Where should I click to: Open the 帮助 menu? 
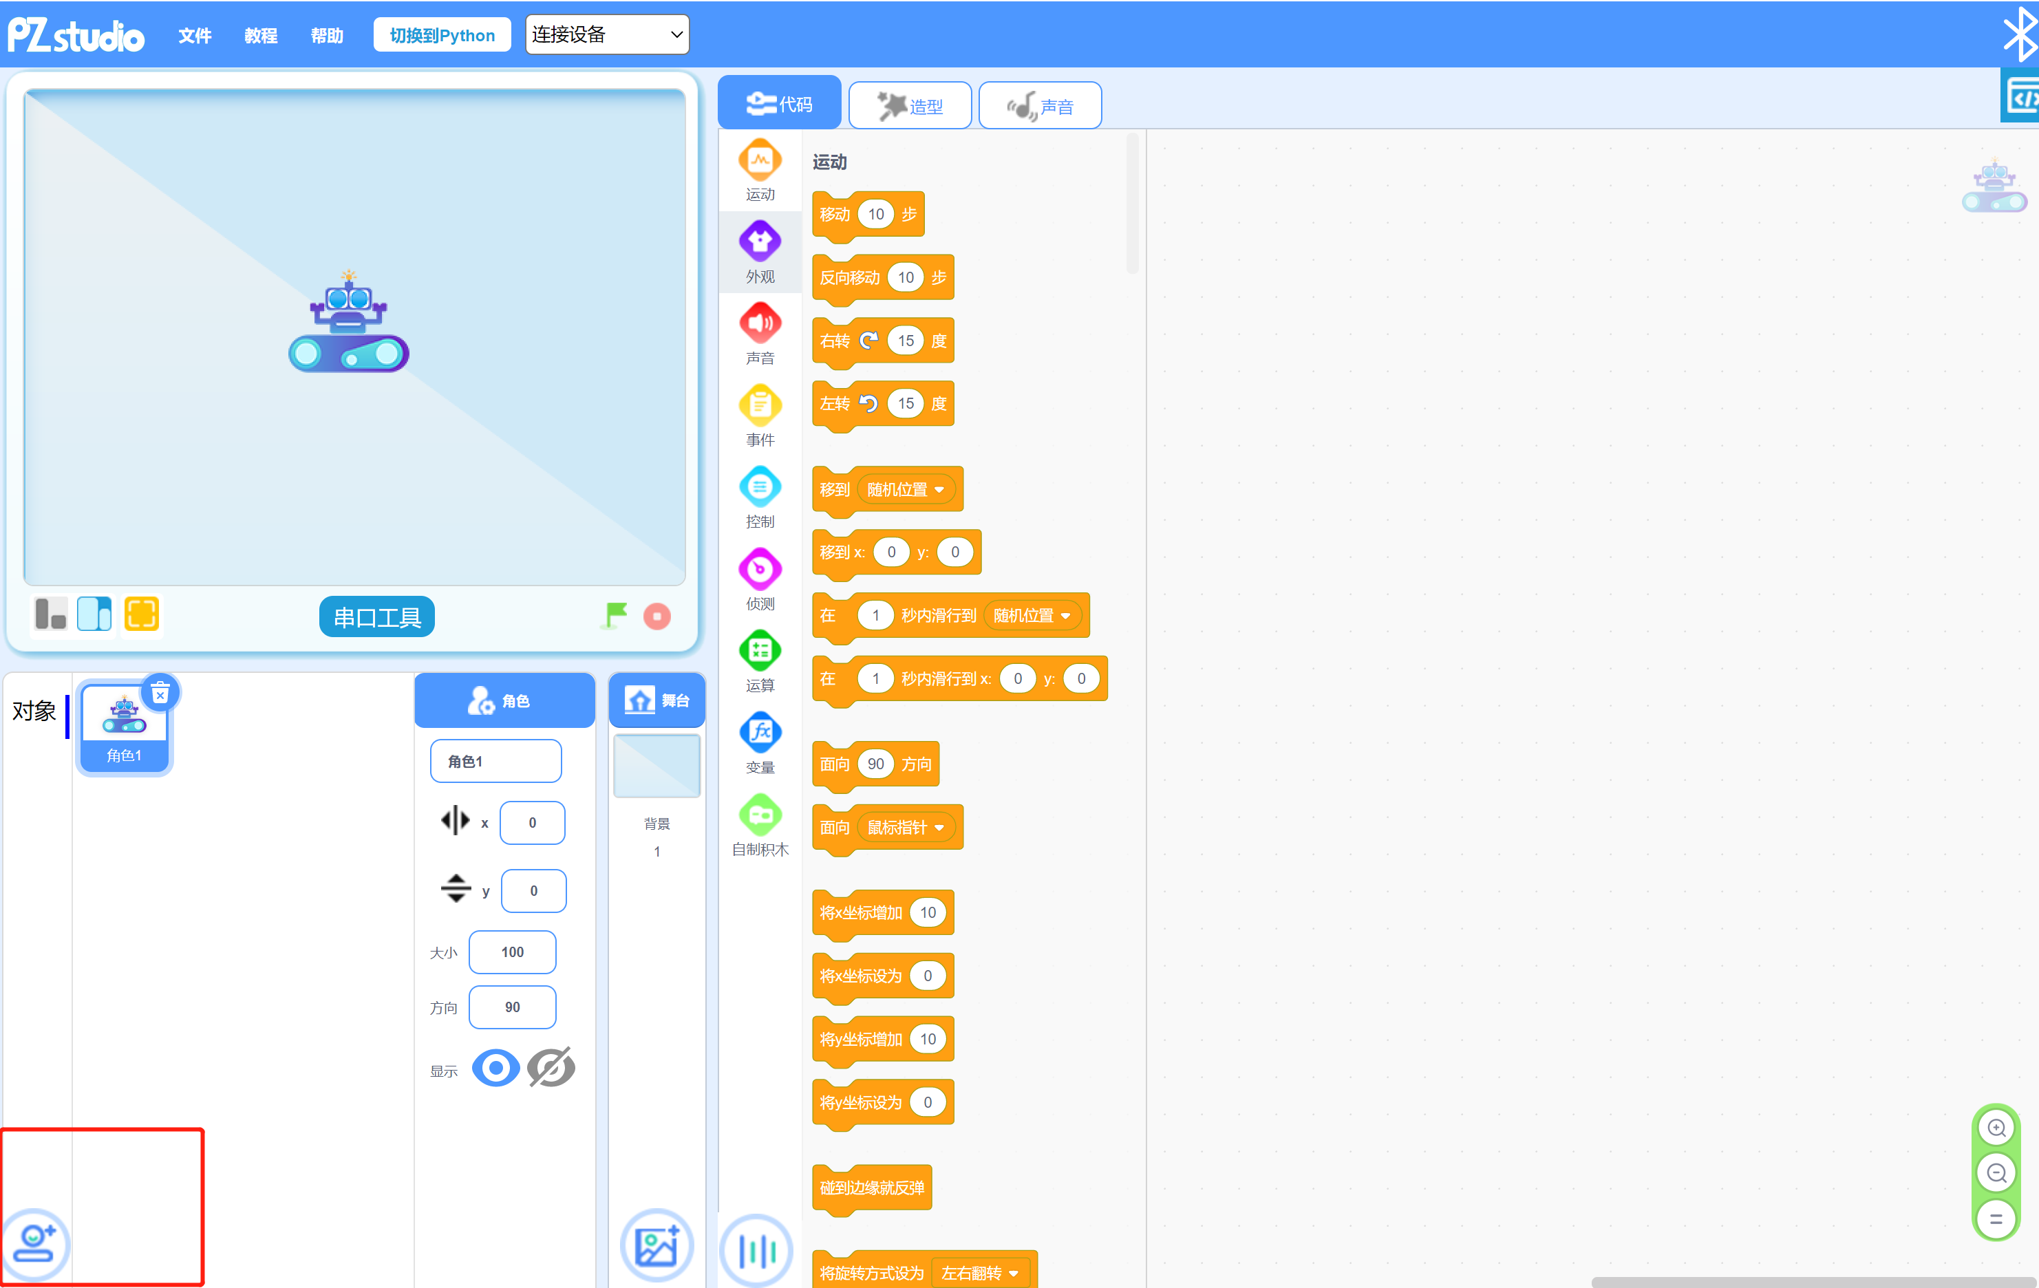tap(327, 36)
